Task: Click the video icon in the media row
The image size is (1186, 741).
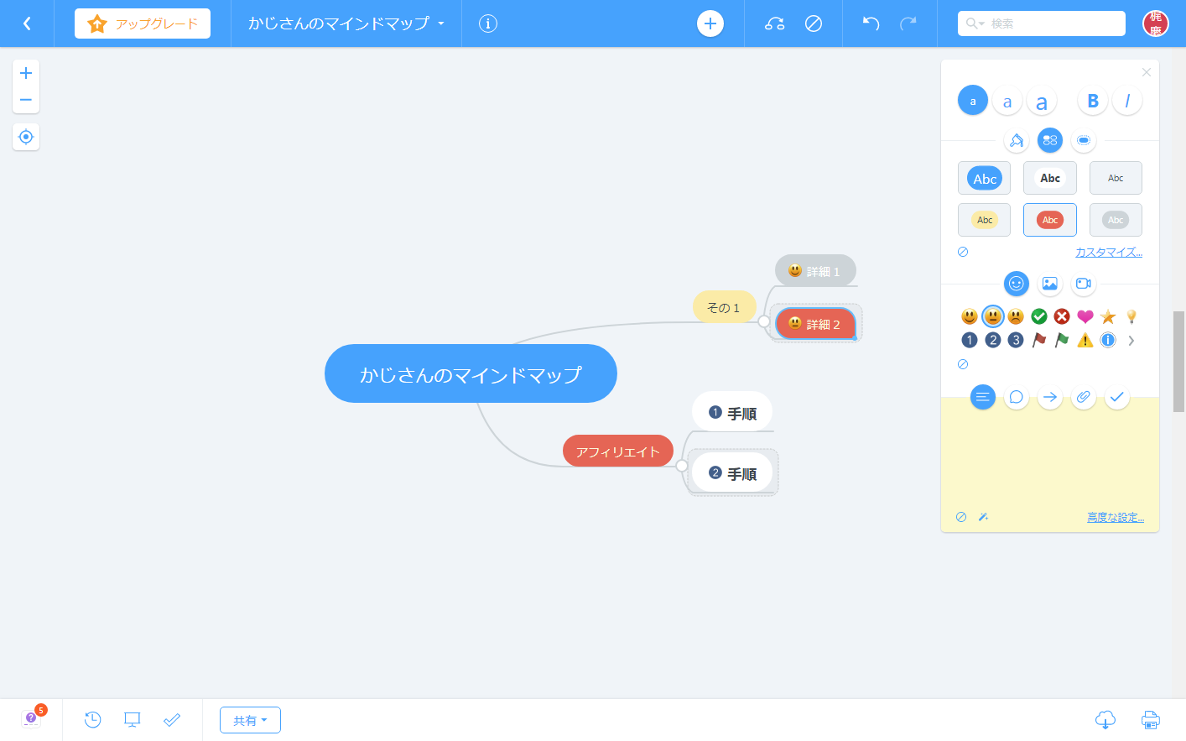Action: point(1083,284)
